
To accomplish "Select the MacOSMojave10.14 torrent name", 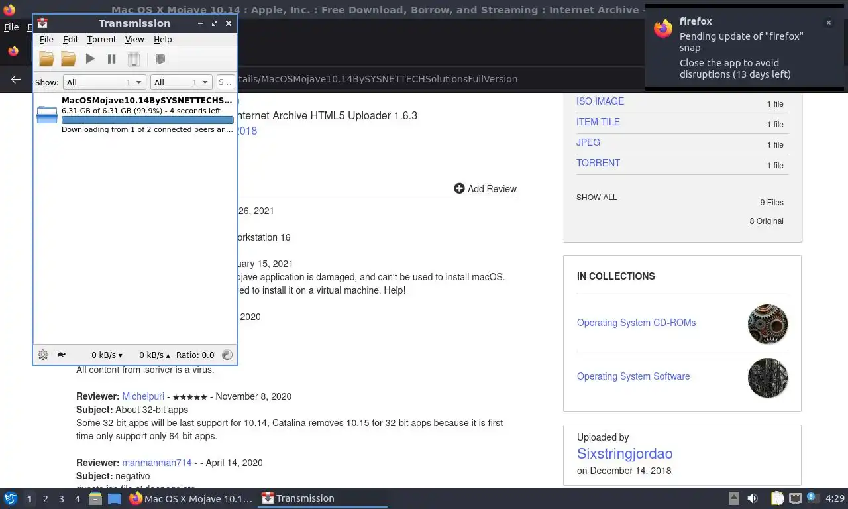I will [147, 101].
